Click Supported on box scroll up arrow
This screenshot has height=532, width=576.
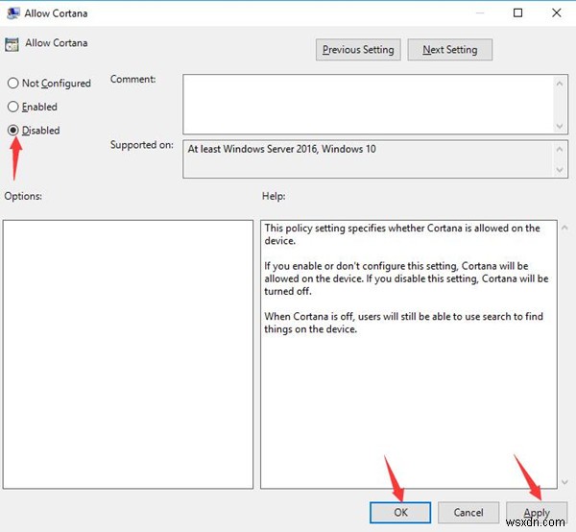[x=560, y=149]
